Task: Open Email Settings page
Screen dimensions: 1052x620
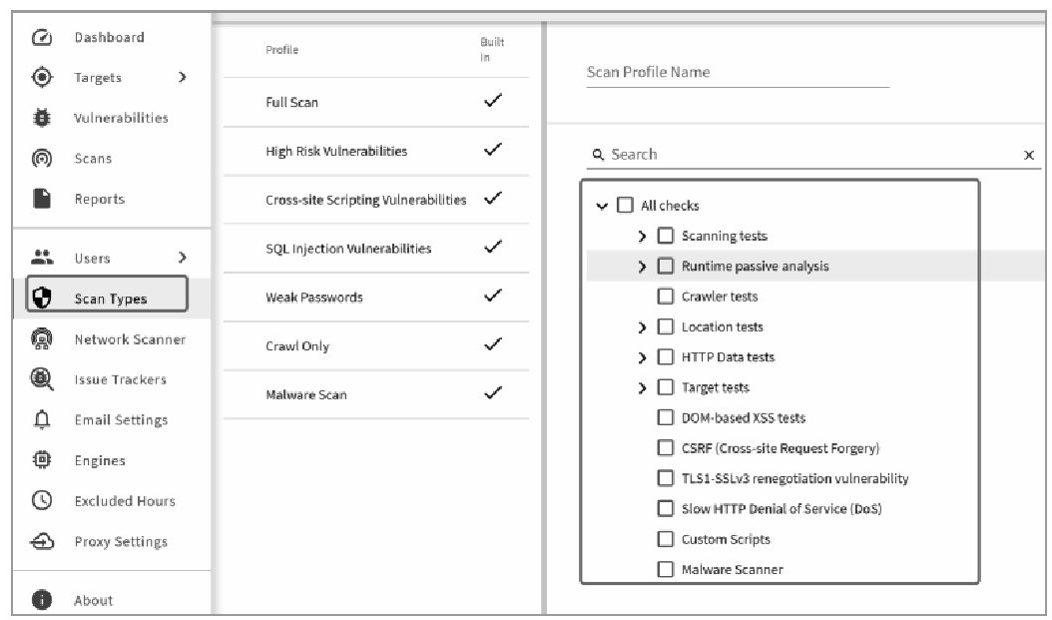Action: coord(121,420)
